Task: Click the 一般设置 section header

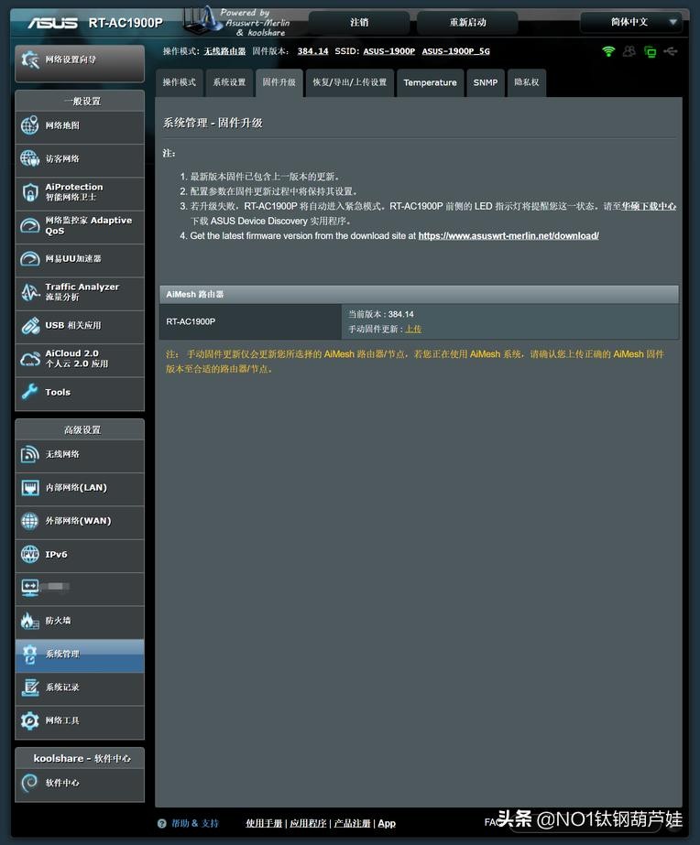Action: click(80, 102)
